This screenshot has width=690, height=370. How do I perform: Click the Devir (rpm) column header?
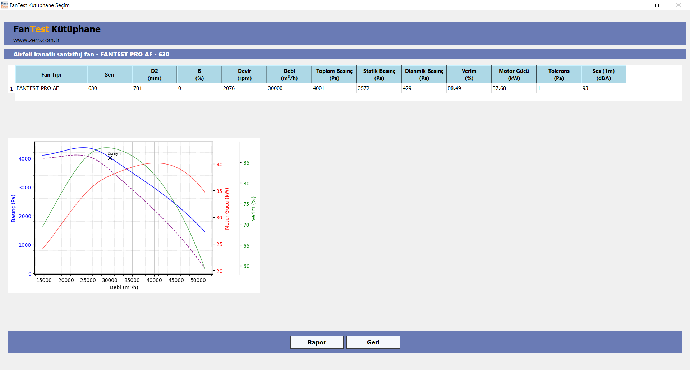[x=244, y=75]
